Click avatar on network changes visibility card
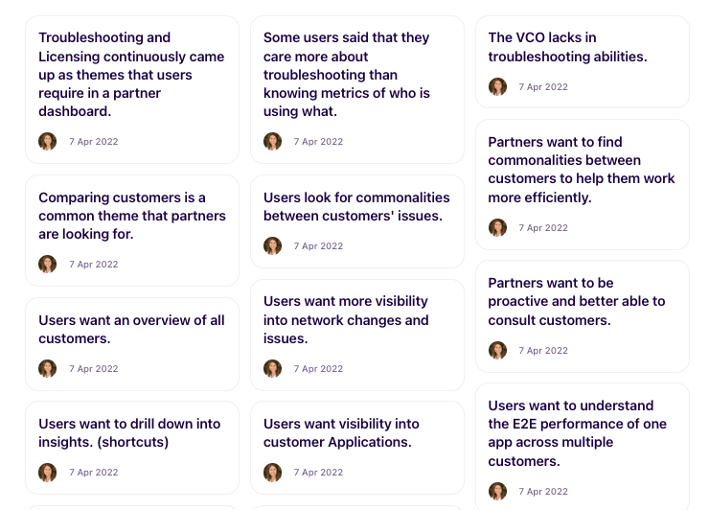 coord(272,368)
